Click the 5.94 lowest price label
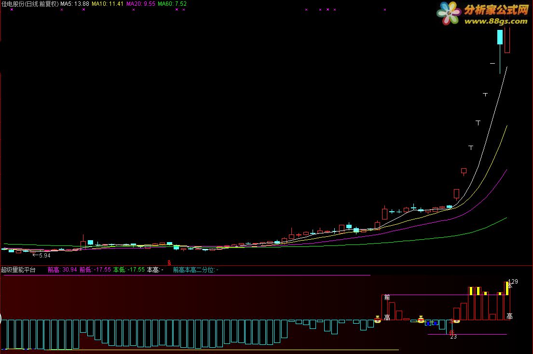This screenshot has width=533, height=354. (x=44, y=256)
